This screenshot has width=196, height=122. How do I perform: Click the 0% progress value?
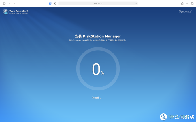coord(98,69)
